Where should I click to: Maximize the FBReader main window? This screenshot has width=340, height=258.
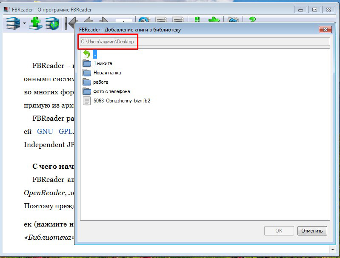coord(314,10)
